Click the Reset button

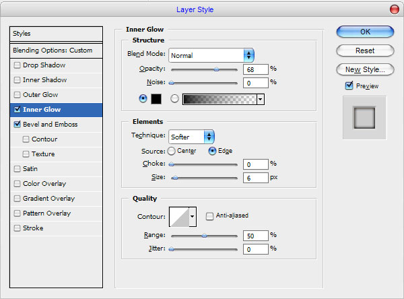click(x=365, y=51)
